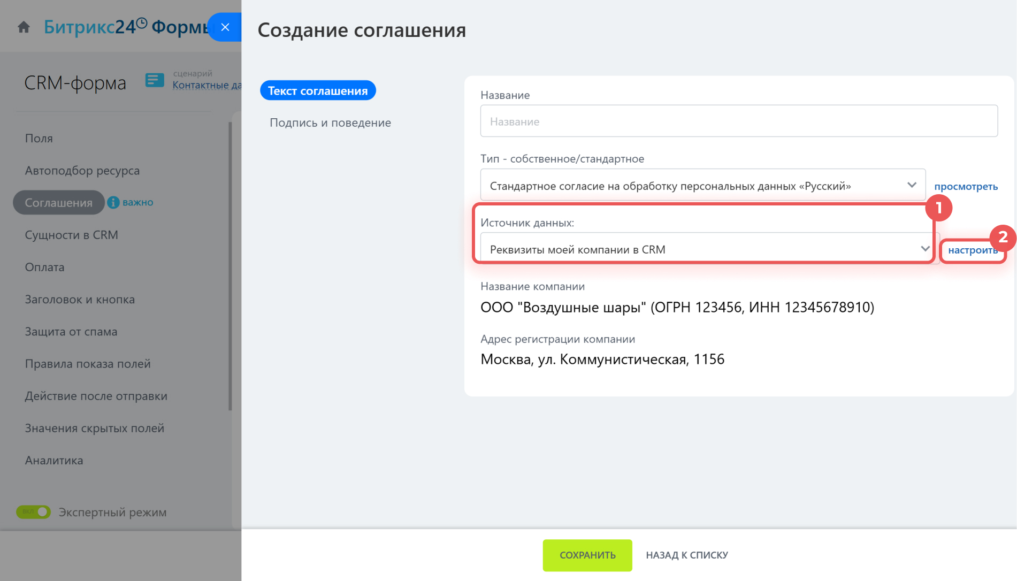Image resolution: width=1017 pixels, height=581 pixels.
Task: Open the Поля menu item
Action: [x=39, y=138]
